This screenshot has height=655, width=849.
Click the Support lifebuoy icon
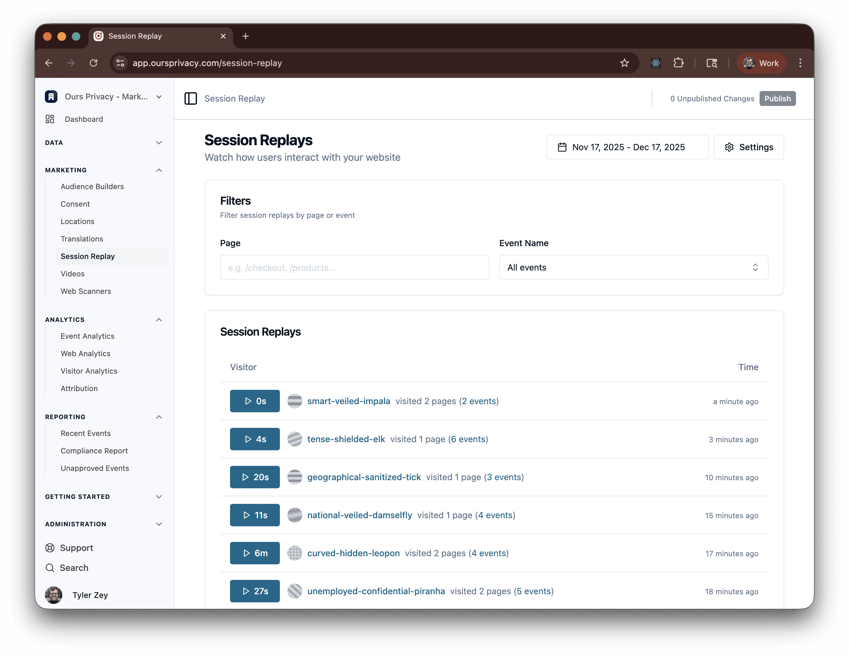(50, 548)
